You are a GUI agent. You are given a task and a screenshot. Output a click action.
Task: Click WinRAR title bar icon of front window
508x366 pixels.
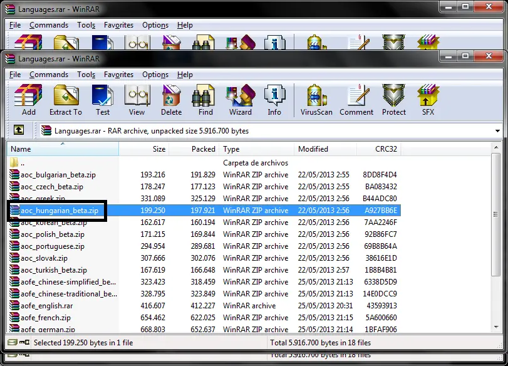point(11,59)
